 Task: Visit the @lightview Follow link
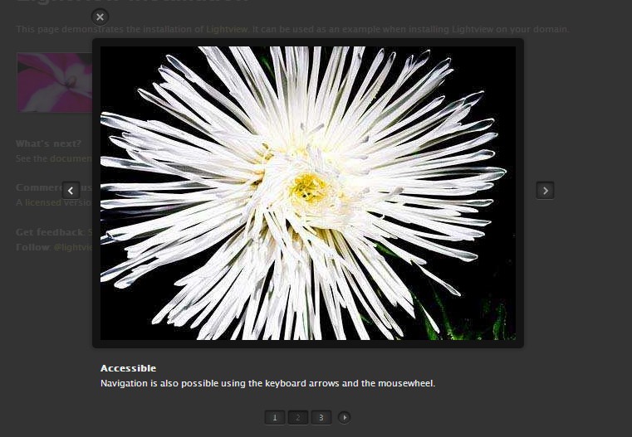pos(73,247)
